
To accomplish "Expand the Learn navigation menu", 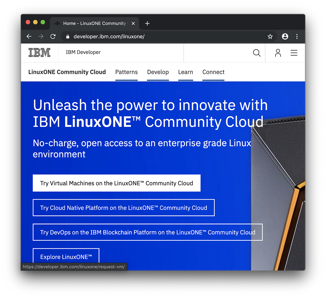I will (186, 72).
